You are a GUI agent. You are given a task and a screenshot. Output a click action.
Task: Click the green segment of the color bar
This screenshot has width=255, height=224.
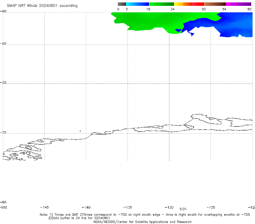pyautogui.click(x=161, y=4)
